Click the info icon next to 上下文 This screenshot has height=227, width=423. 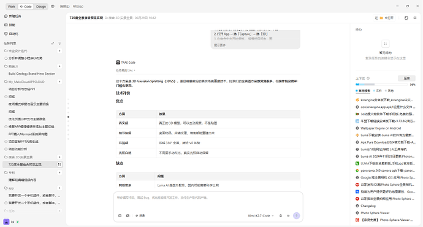[x=368, y=79]
